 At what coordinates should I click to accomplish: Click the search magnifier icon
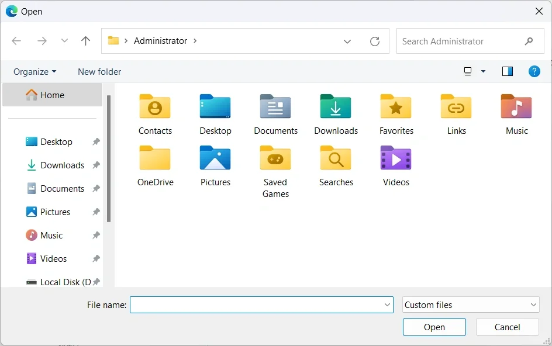pos(529,41)
